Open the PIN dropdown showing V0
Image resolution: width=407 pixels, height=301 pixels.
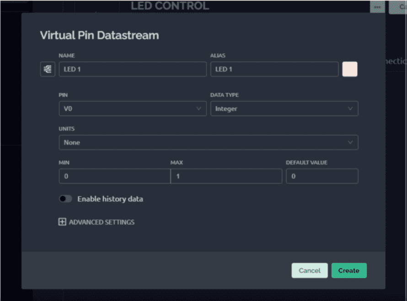click(x=133, y=108)
